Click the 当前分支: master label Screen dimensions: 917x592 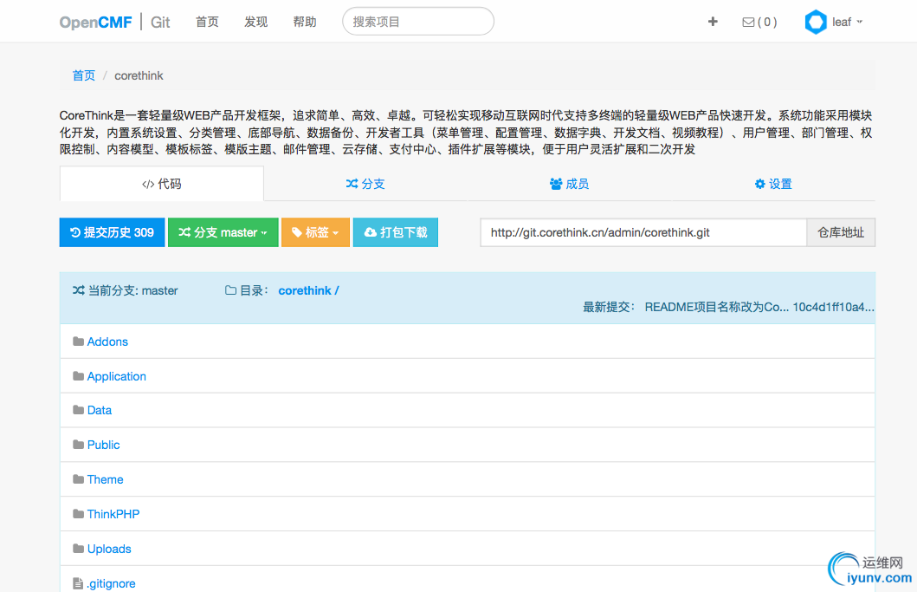click(x=126, y=290)
